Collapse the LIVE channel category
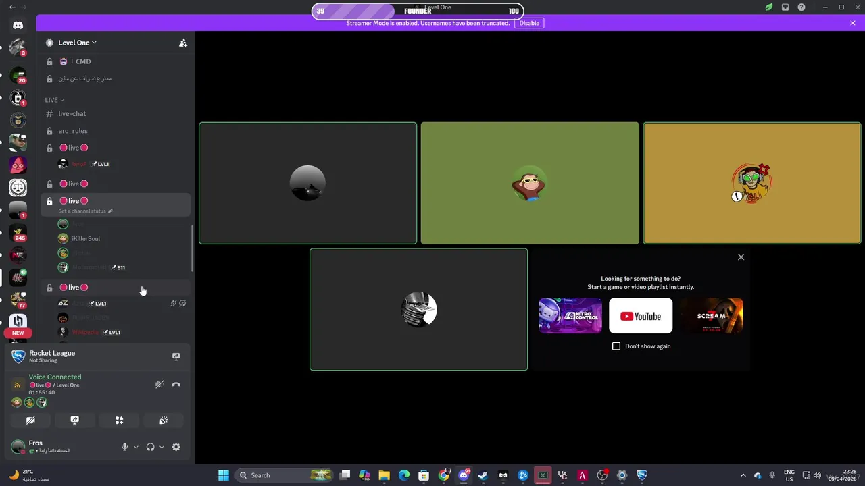 click(x=54, y=100)
